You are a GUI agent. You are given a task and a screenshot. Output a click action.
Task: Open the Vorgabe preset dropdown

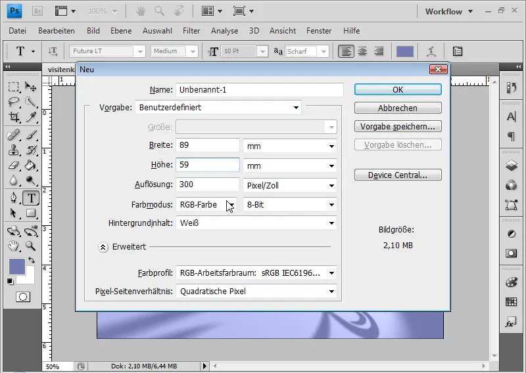218,107
